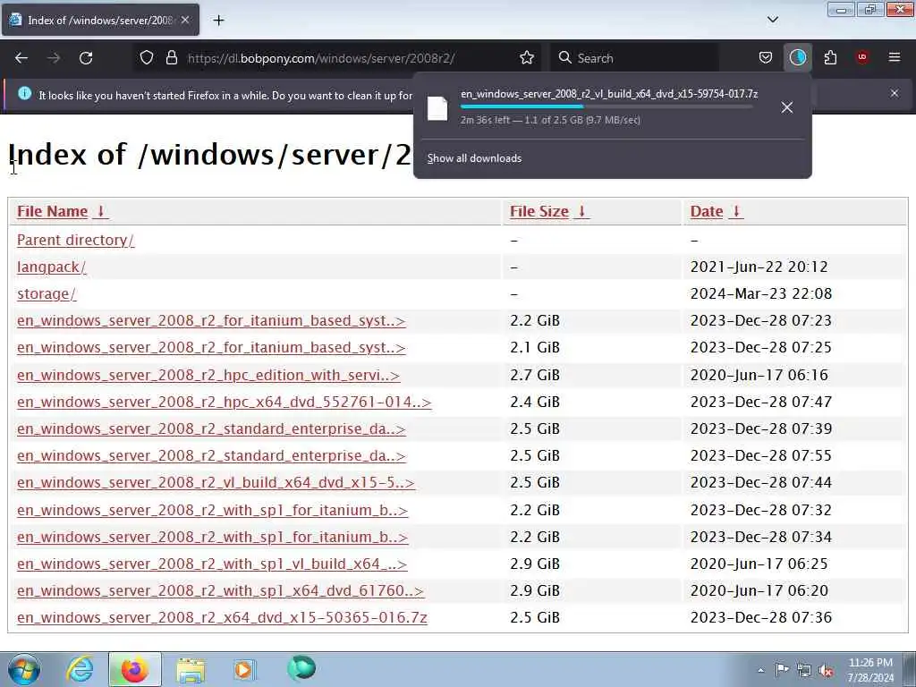Click the date 2024-Mar-23 22:08
916x687 pixels.
click(760, 293)
